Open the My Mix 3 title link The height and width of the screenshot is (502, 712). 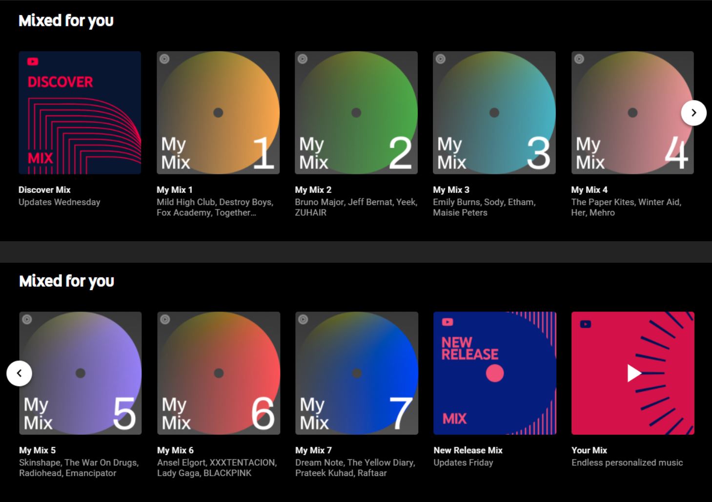tap(451, 190)
